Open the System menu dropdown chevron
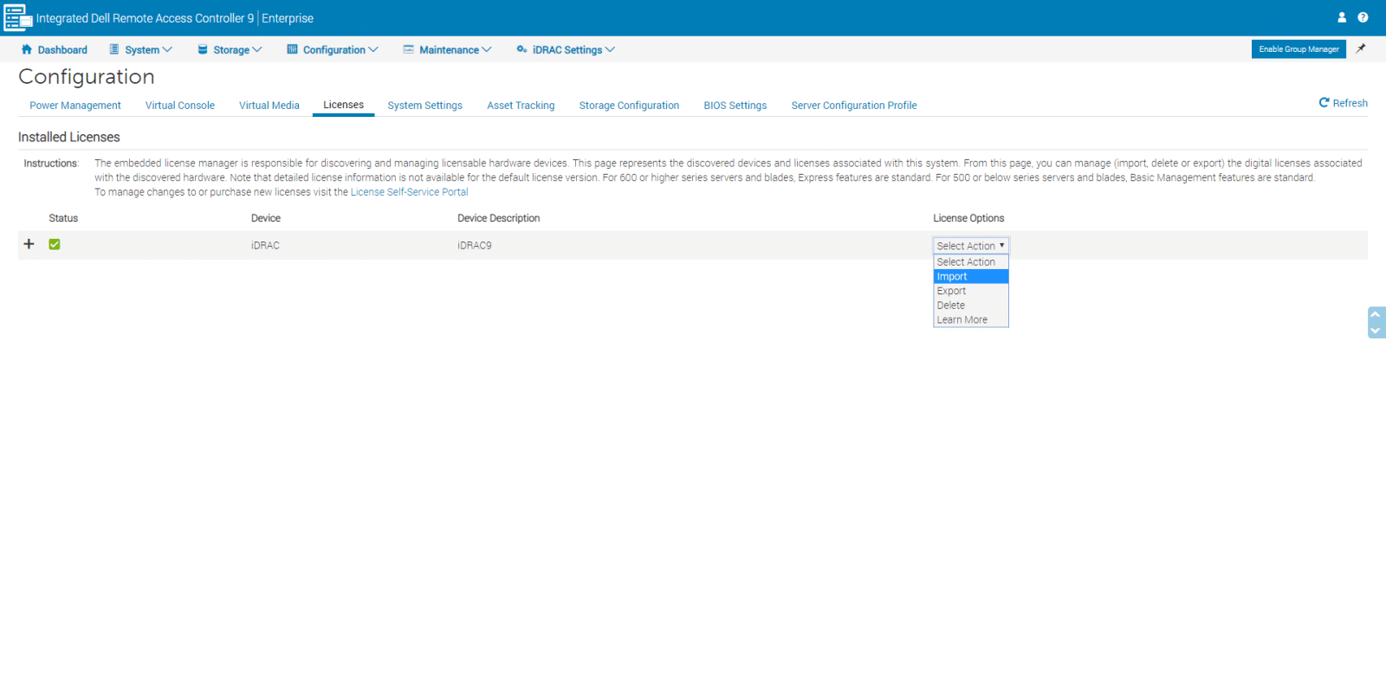Viewport: 1386px width, 676px height. tap(167, 49)
